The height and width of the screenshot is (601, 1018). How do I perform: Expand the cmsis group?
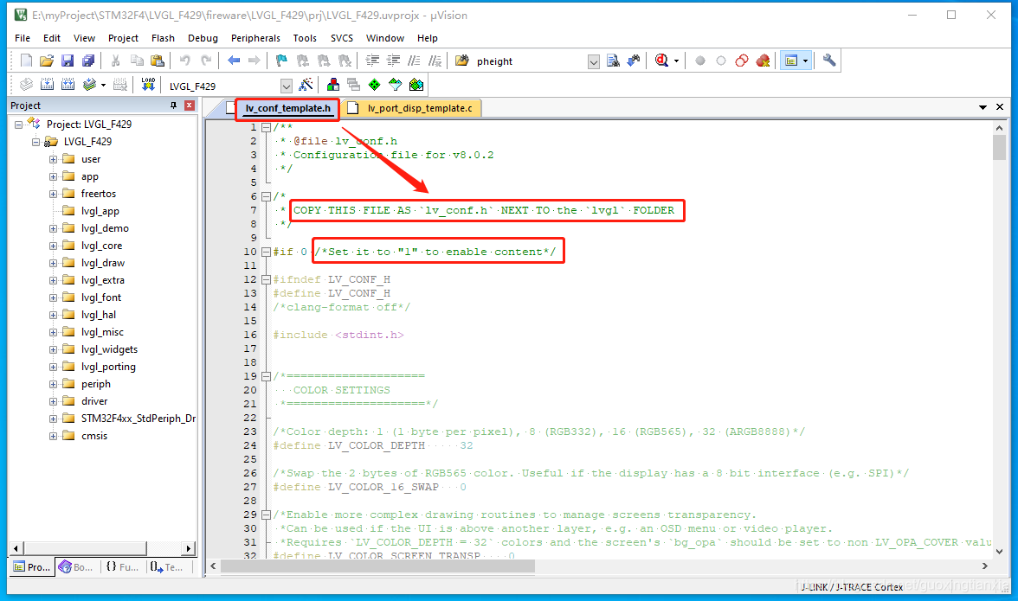click(54, 436)
